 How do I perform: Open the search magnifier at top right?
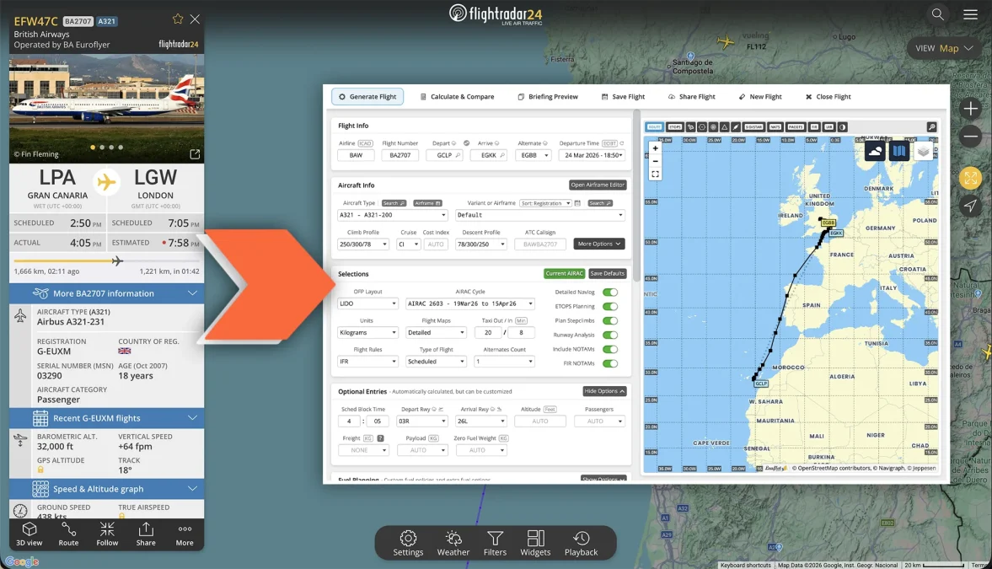coord(937,14)
